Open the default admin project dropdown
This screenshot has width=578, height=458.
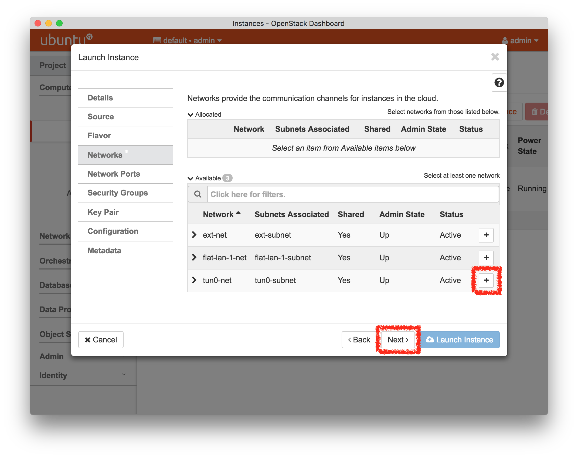click(188, 41)
